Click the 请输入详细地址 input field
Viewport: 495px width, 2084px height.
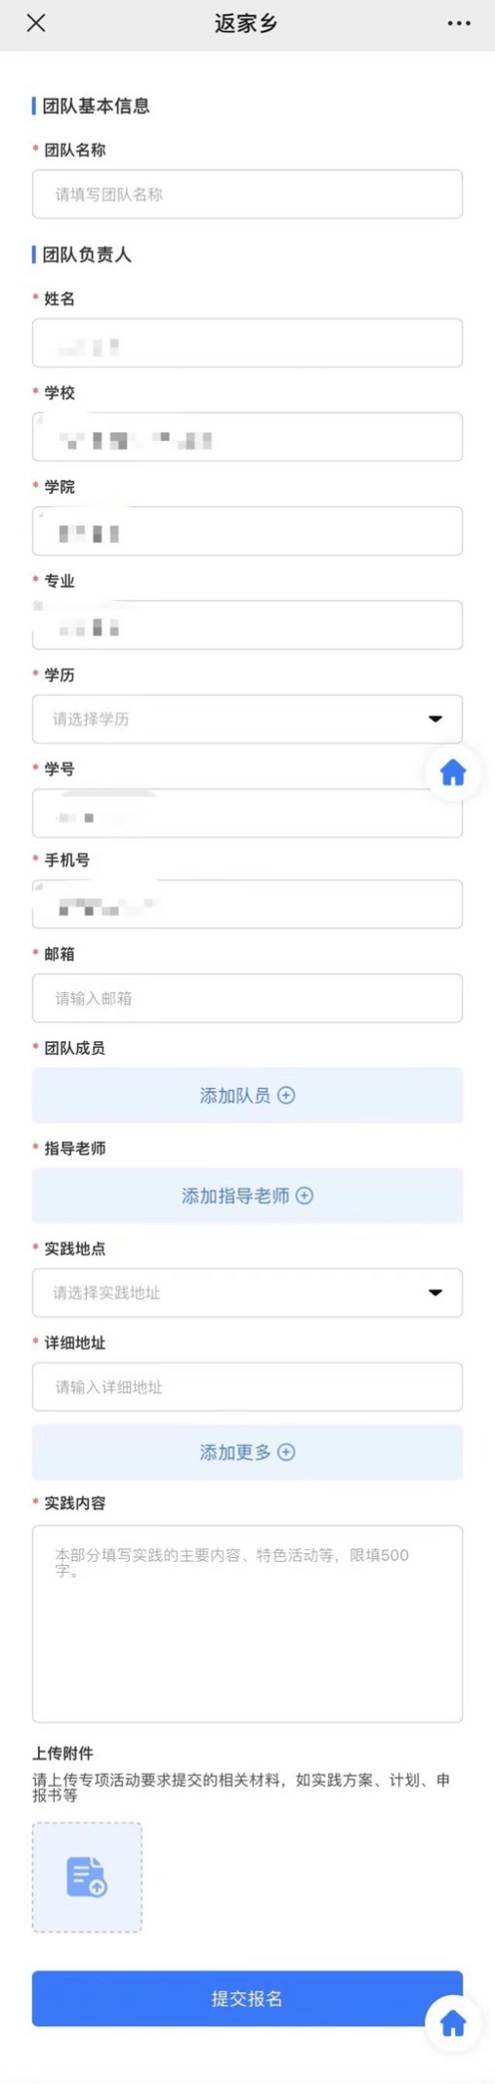coord(247,1386)
